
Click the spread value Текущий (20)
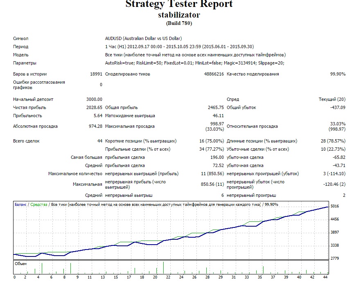point(332,99)
